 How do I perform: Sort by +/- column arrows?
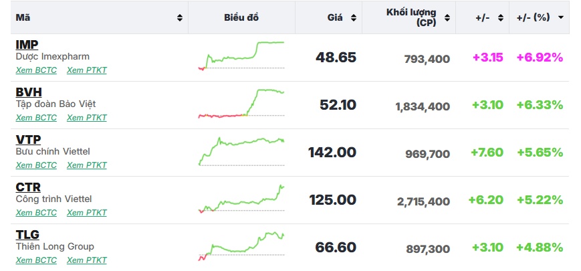pos(501,18)
